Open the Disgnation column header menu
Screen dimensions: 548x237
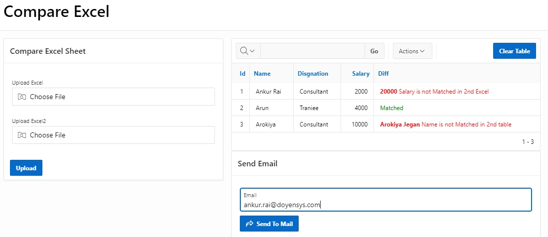[x=313, y=74]
